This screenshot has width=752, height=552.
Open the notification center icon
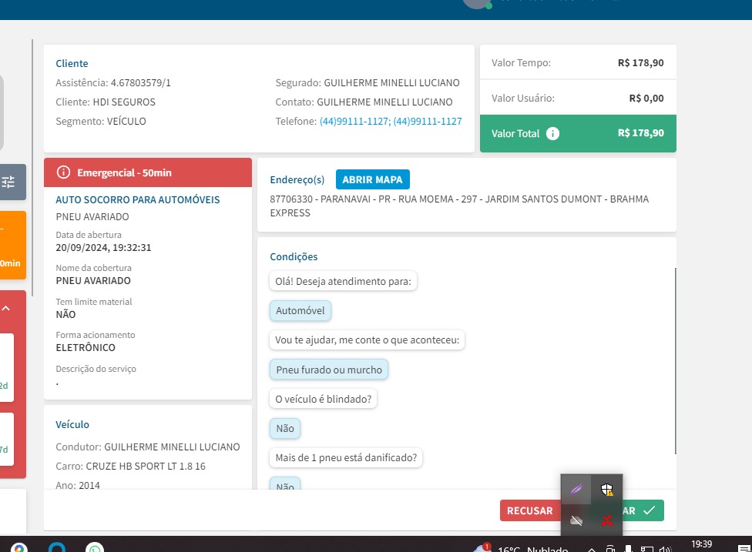click(x=744, y=548)
